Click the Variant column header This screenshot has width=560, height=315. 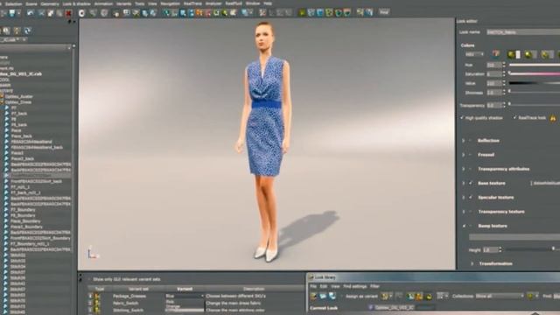point(185,289)
